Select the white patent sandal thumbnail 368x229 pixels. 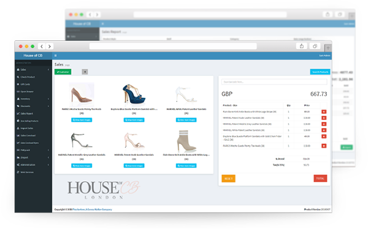click(186, 94)
